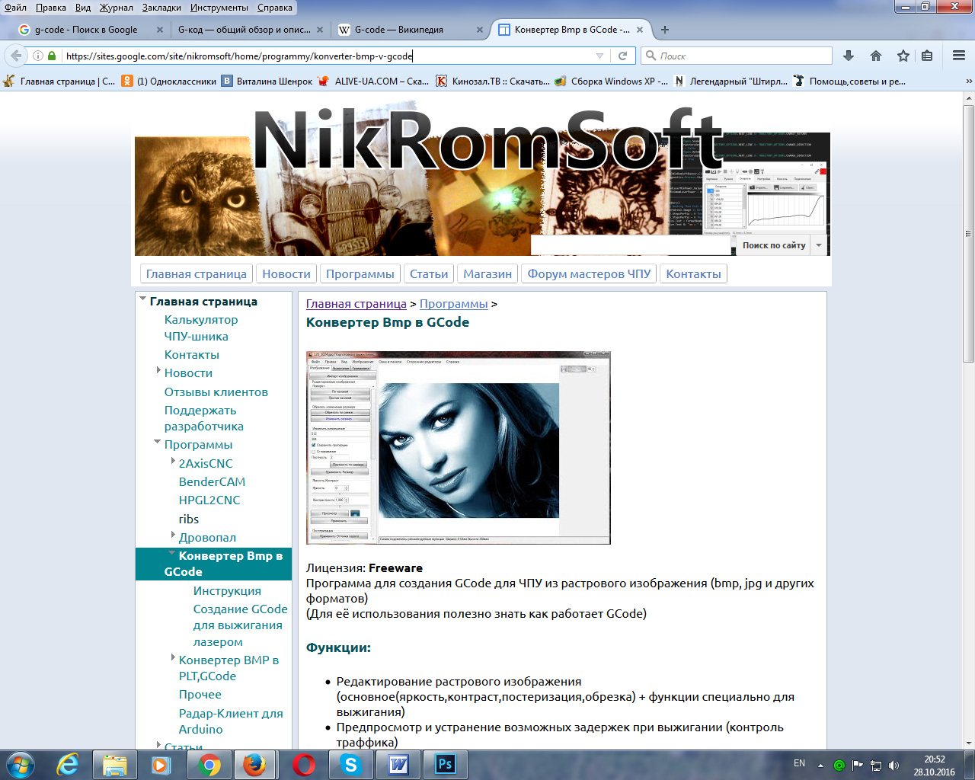975x780 pixels.
Task: Click the URL address bar field
Action: point(328,56)
